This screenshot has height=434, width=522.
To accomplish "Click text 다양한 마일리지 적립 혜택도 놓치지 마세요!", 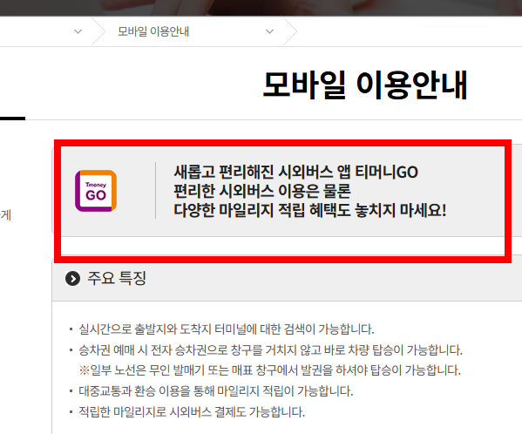I will coord(310,210).
